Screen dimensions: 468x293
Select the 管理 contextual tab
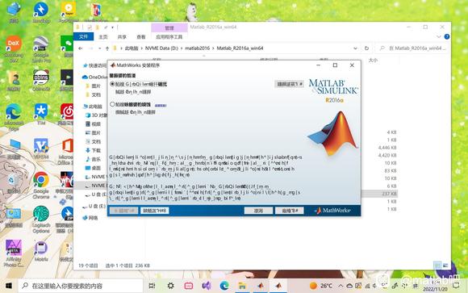coord(169,27)
